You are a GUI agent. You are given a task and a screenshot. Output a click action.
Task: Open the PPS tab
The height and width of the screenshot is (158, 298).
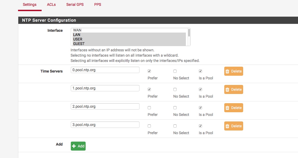pyautogui.click(x=98, y=4)
